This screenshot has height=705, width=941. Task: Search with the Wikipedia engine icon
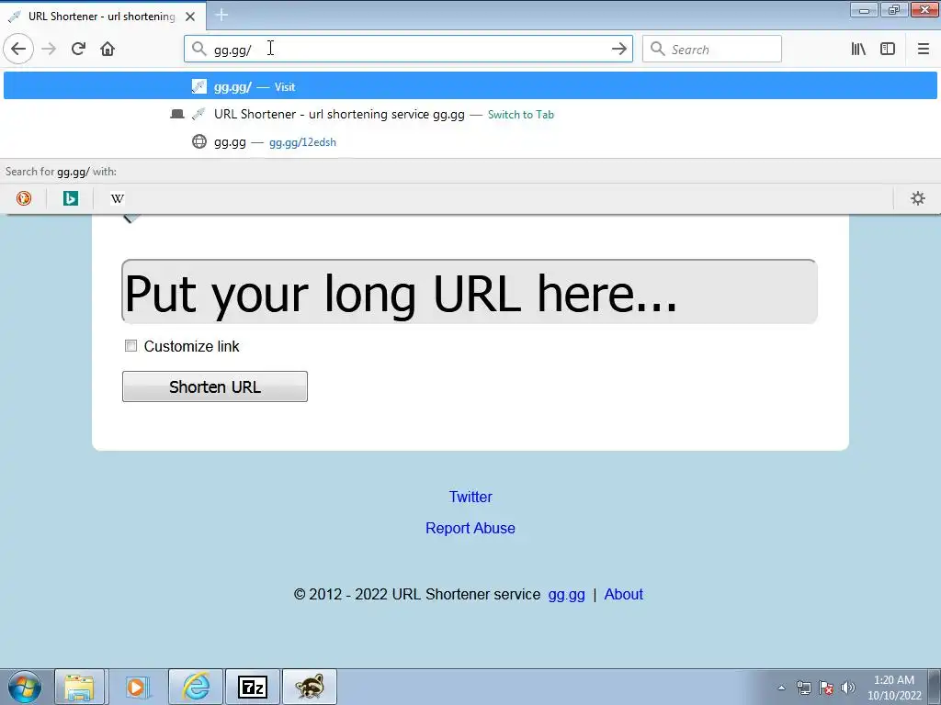117,198
